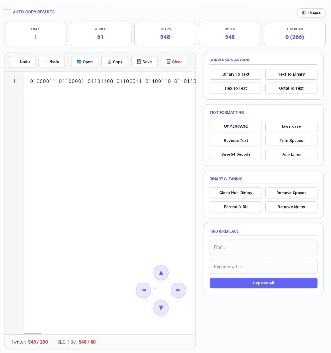The height and width of the screenshot is (353, 331).
Task: Click the Find input field
Action: (x=263, y=247)
